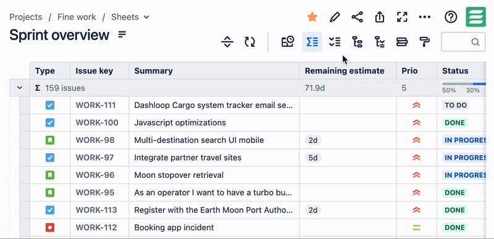Open the help question mark
The width and height of the screenshot is (494, 239).
(x=451, y=17)
